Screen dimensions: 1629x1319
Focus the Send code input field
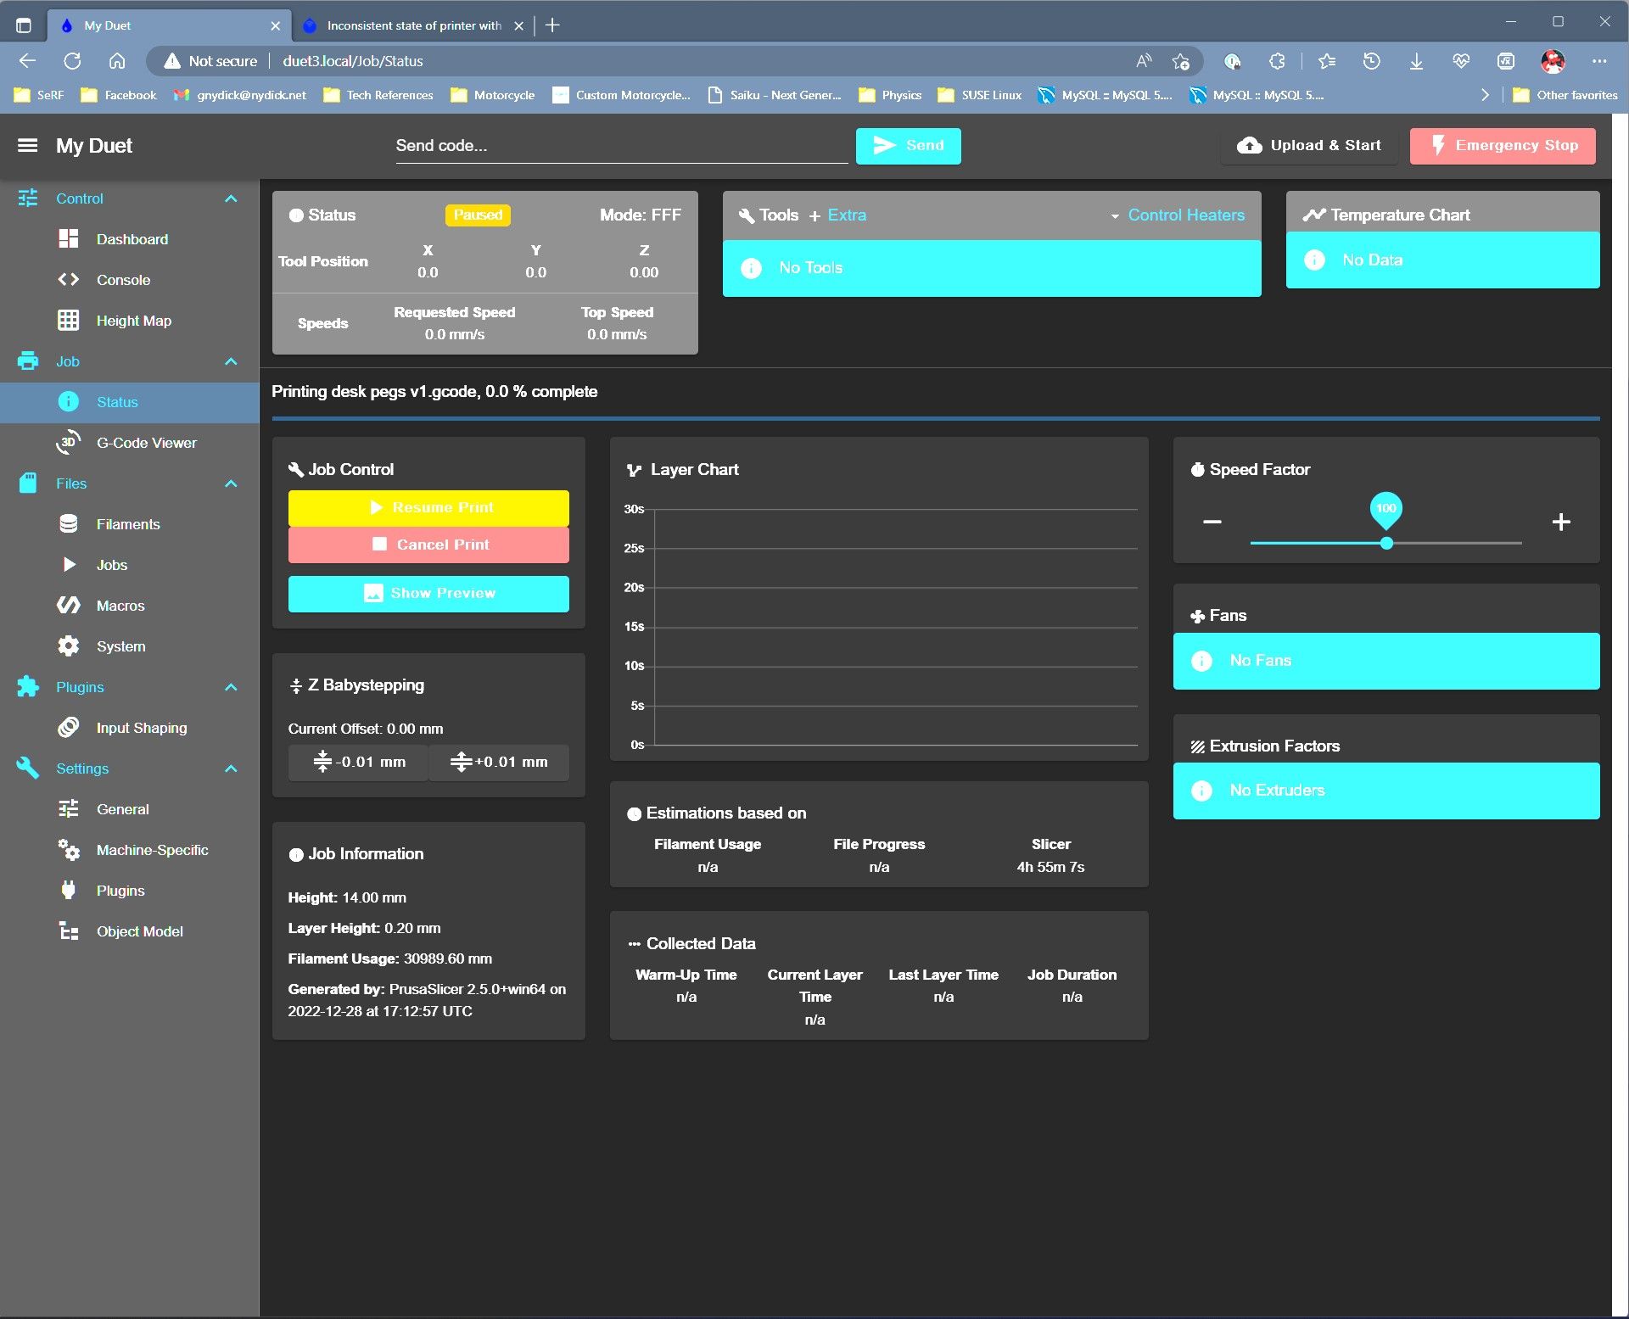[621, 146]
